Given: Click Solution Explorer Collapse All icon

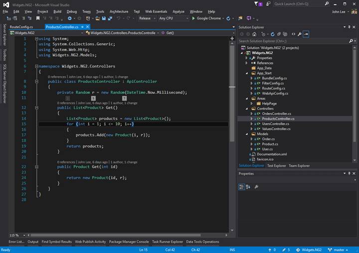Looking at the screenshot, I should coord(279,34).
